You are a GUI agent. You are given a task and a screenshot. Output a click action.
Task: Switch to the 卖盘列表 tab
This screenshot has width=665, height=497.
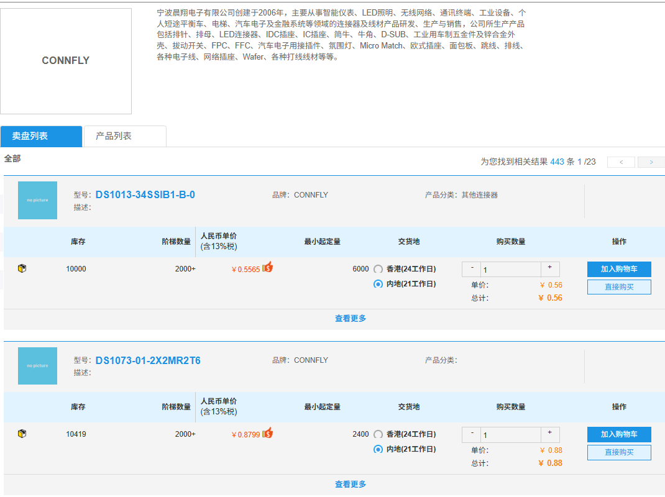(x=41, y=137)
